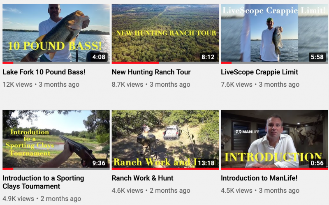Click red watch progress bar under Ranch Tour
Screen dimensions: 329x205
pos(135,62)
